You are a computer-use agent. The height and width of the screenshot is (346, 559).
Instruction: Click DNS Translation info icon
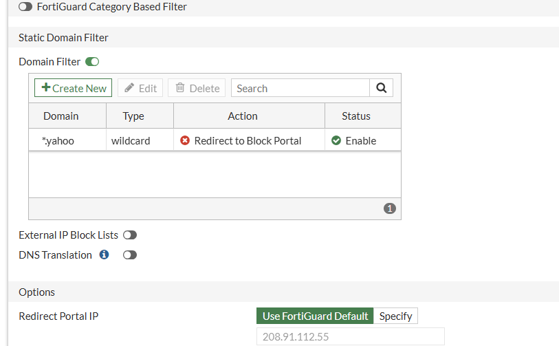click(x=105, y=255)
